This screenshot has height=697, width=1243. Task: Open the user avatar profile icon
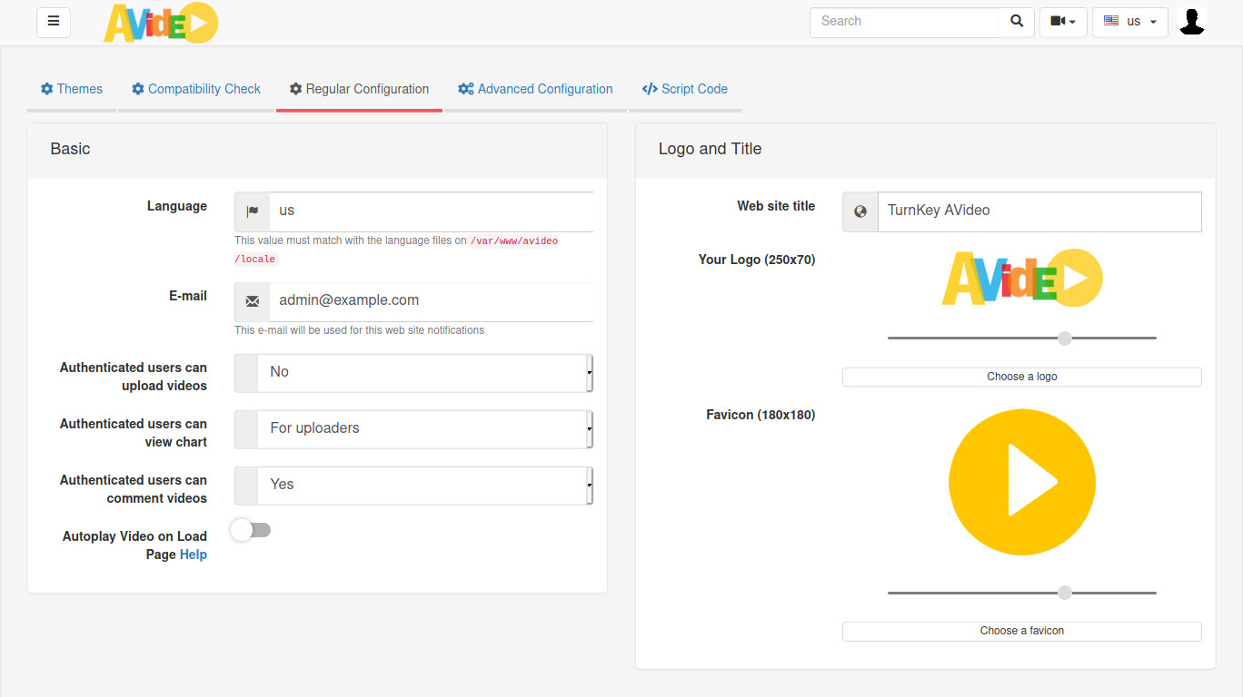[x=1191, y=22]
